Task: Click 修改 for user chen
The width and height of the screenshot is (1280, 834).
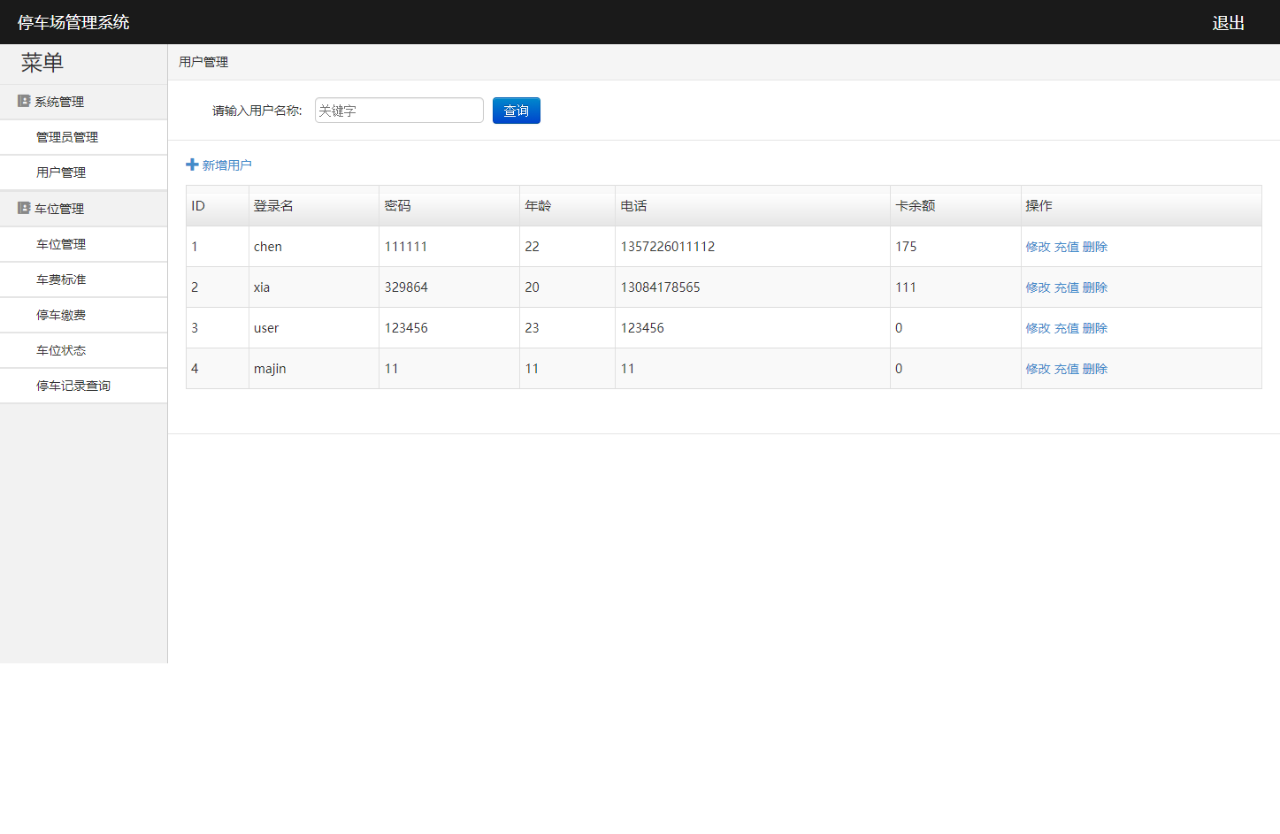Action: 1038,247
